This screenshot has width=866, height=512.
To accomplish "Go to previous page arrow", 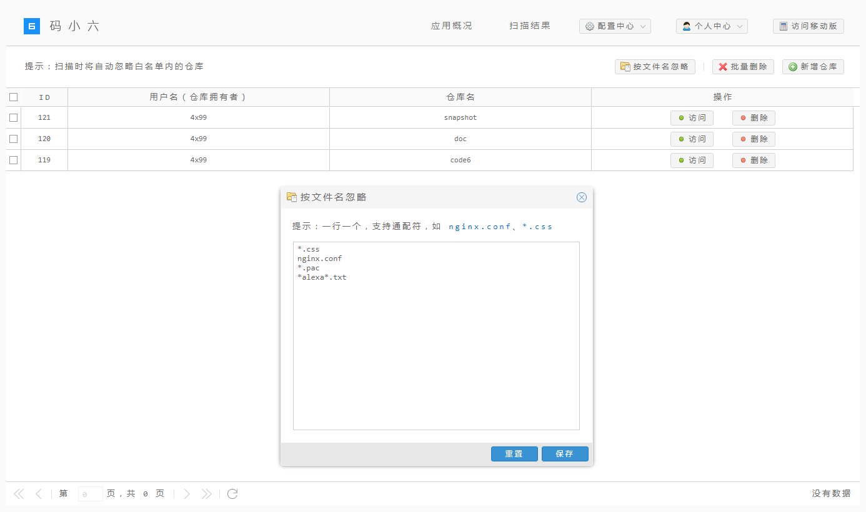I will [39, 494].
